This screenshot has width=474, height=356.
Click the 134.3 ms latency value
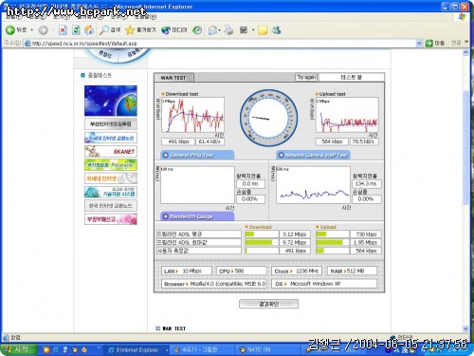pyautogui.click(x=367, y=184)
